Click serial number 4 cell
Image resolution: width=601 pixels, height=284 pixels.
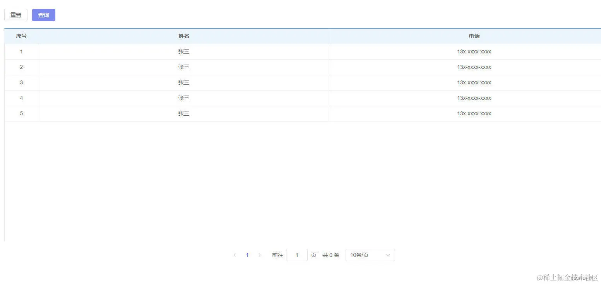click(21, 98)
